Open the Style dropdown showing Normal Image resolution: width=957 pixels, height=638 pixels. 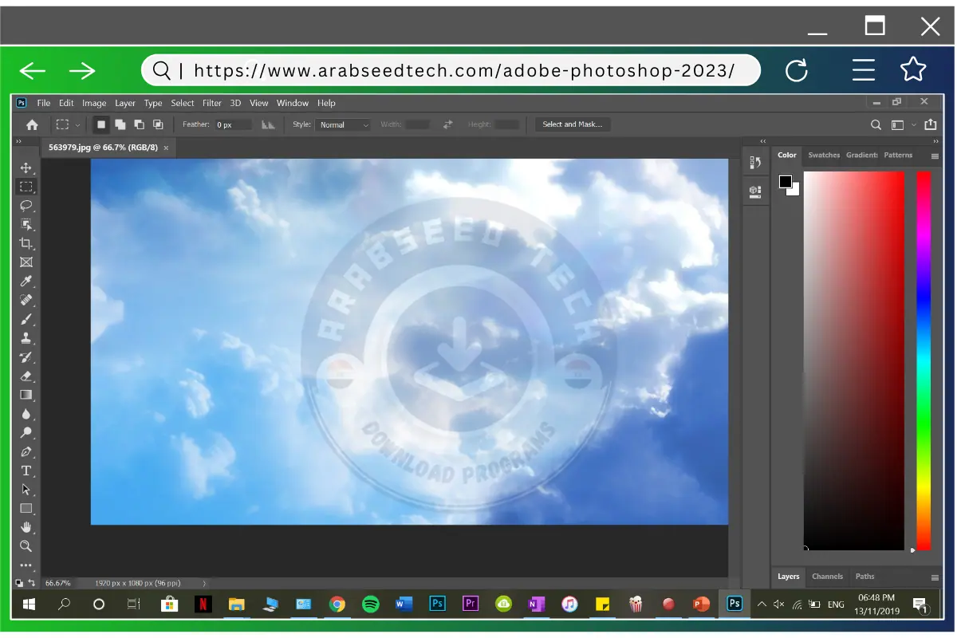343,124
